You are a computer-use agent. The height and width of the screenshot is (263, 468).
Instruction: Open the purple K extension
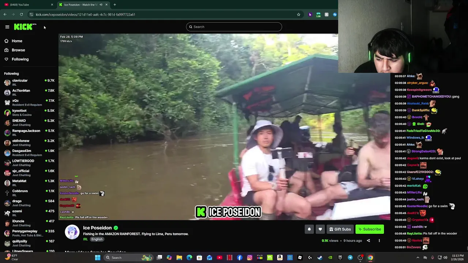coord(310,15)
